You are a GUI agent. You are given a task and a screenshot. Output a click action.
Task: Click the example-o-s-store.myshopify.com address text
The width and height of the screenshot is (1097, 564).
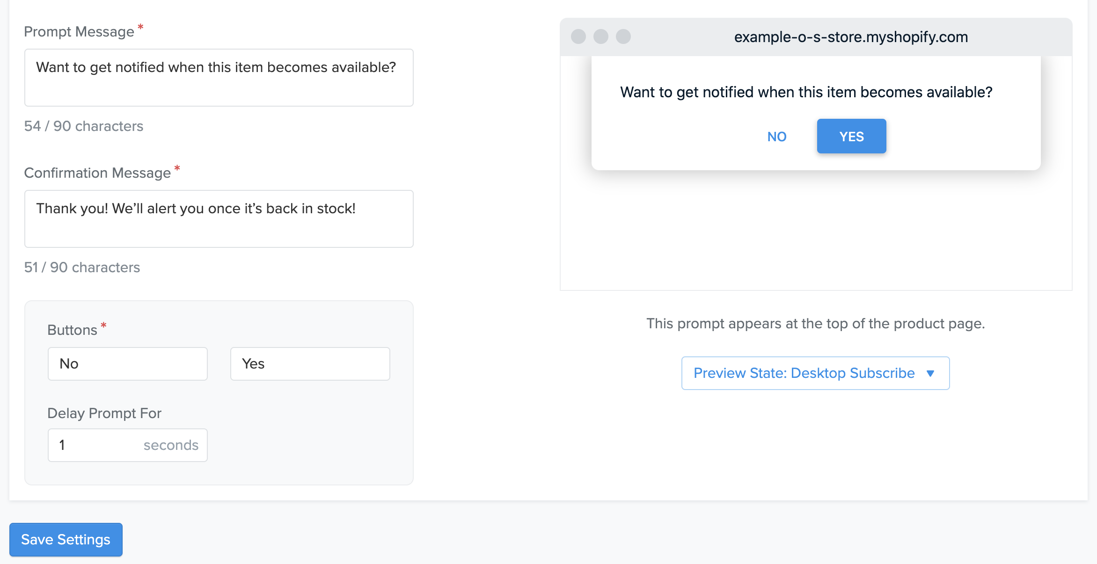click(850, 37)
